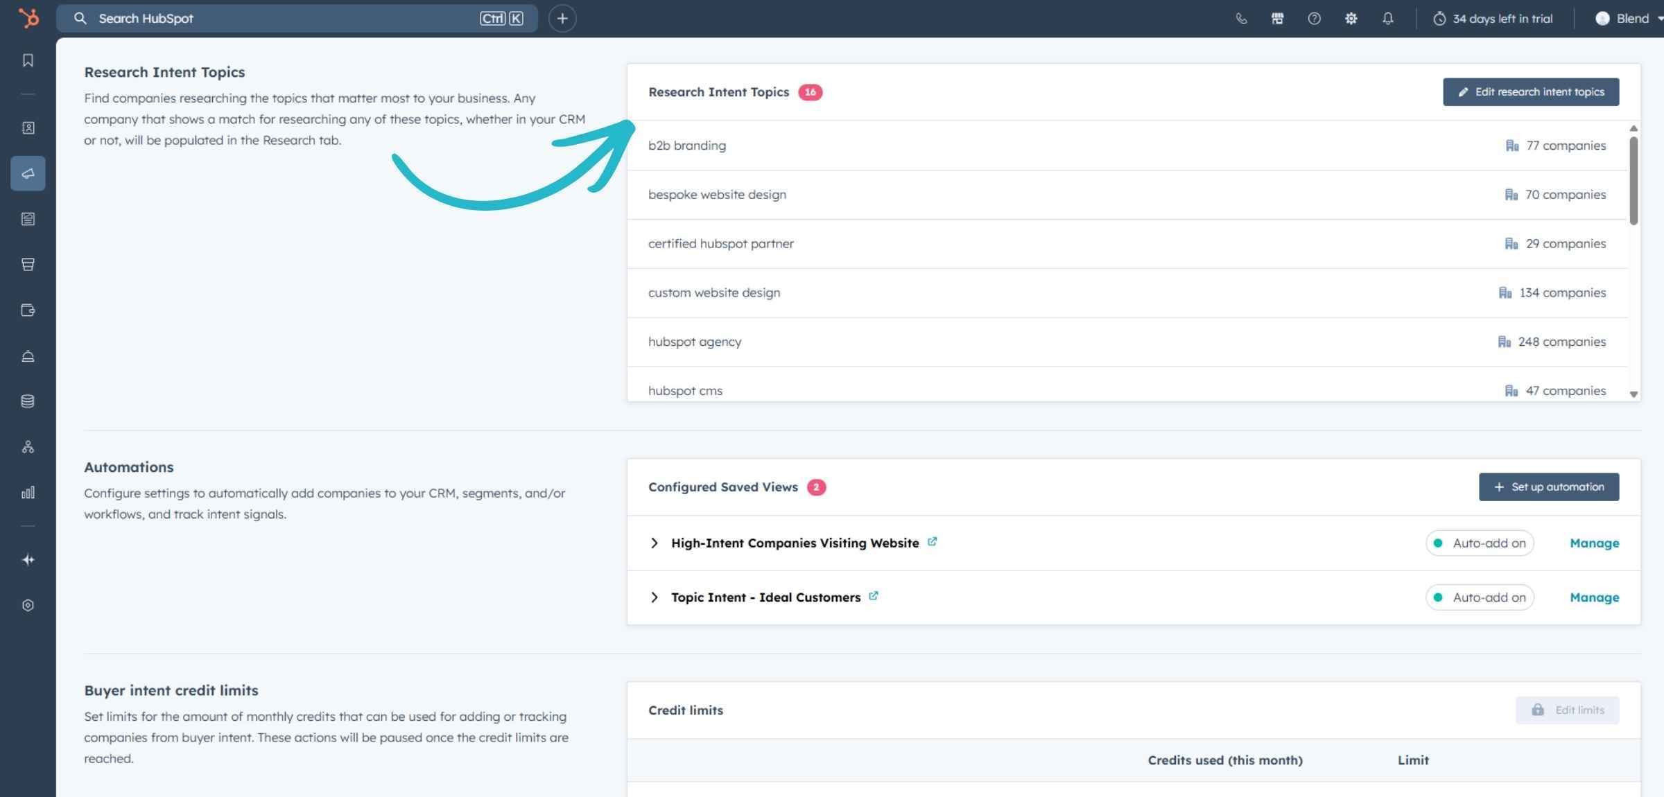
Task: Click the phone calling icon in the top bar
Action: (x=1241, y=19)
